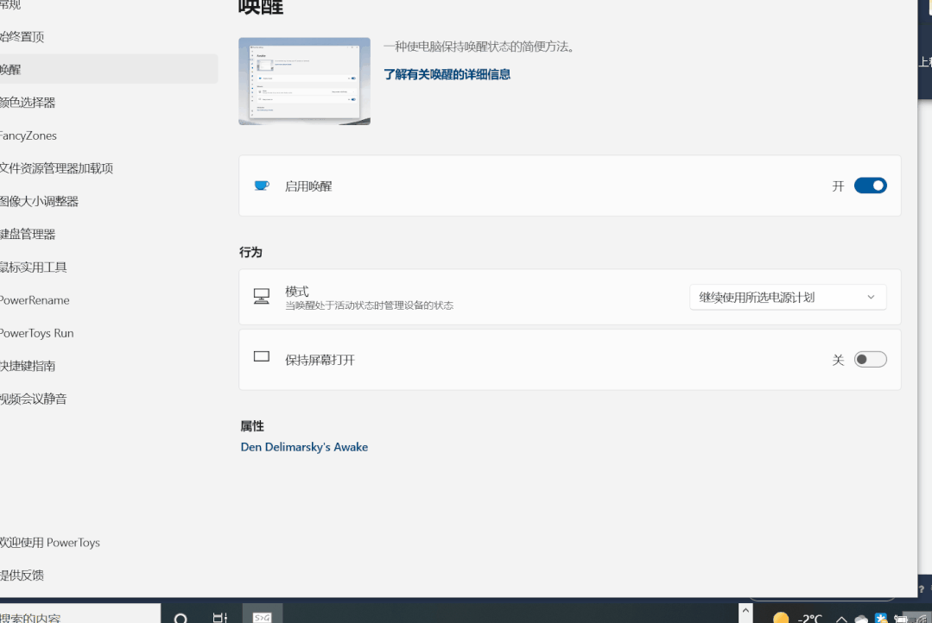Click the Cortana circle icon on the taskbar
The image size is (932, 623).
pos(181,618)
